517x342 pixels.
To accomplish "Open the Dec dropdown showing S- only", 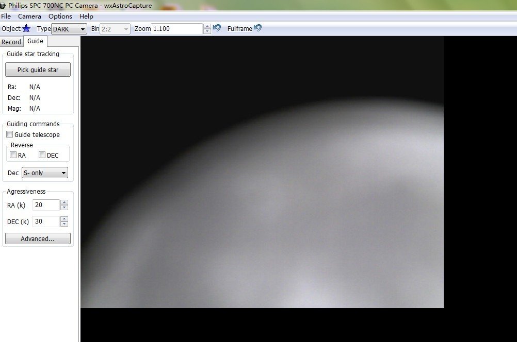I will 45,173.
